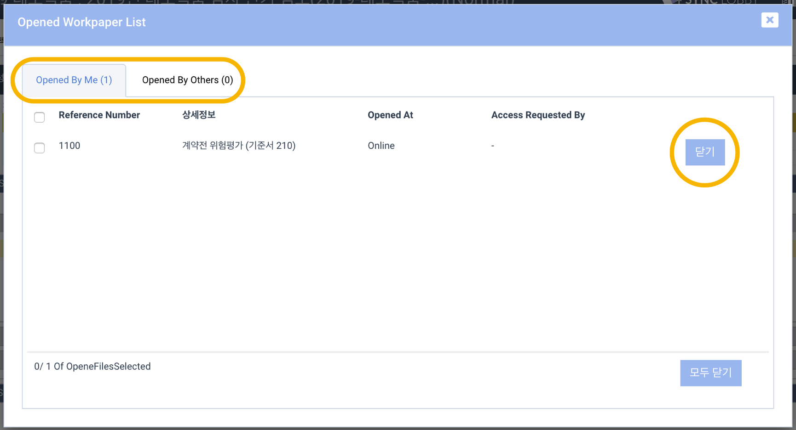Click the 닫기 button for workpaper 1100
Screen dimensions: 796x430
pos(705,152)
